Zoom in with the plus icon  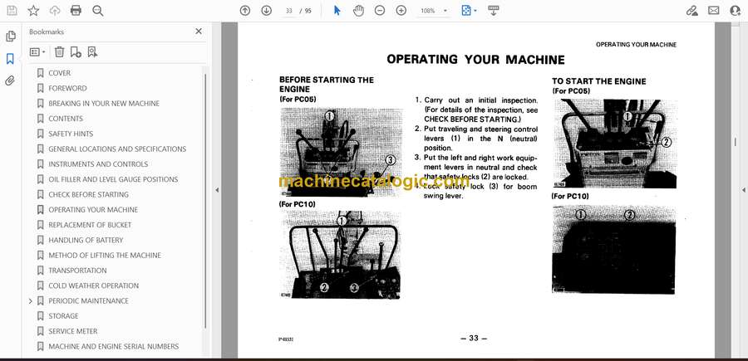pyautogui.click(x=401, y=11)
